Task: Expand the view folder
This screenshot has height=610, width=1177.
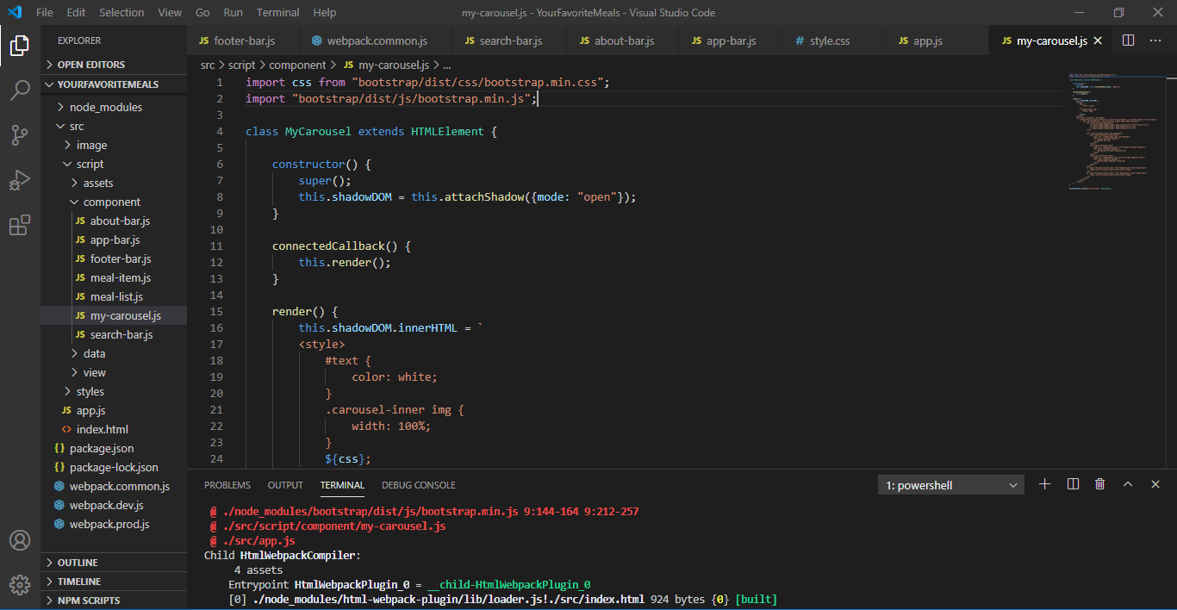Action: (114, 372)
